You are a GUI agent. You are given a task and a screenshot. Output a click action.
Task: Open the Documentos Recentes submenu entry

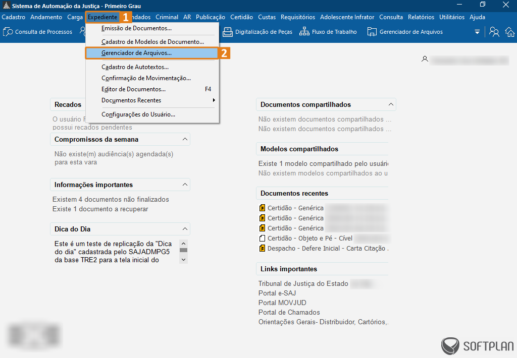152,100
